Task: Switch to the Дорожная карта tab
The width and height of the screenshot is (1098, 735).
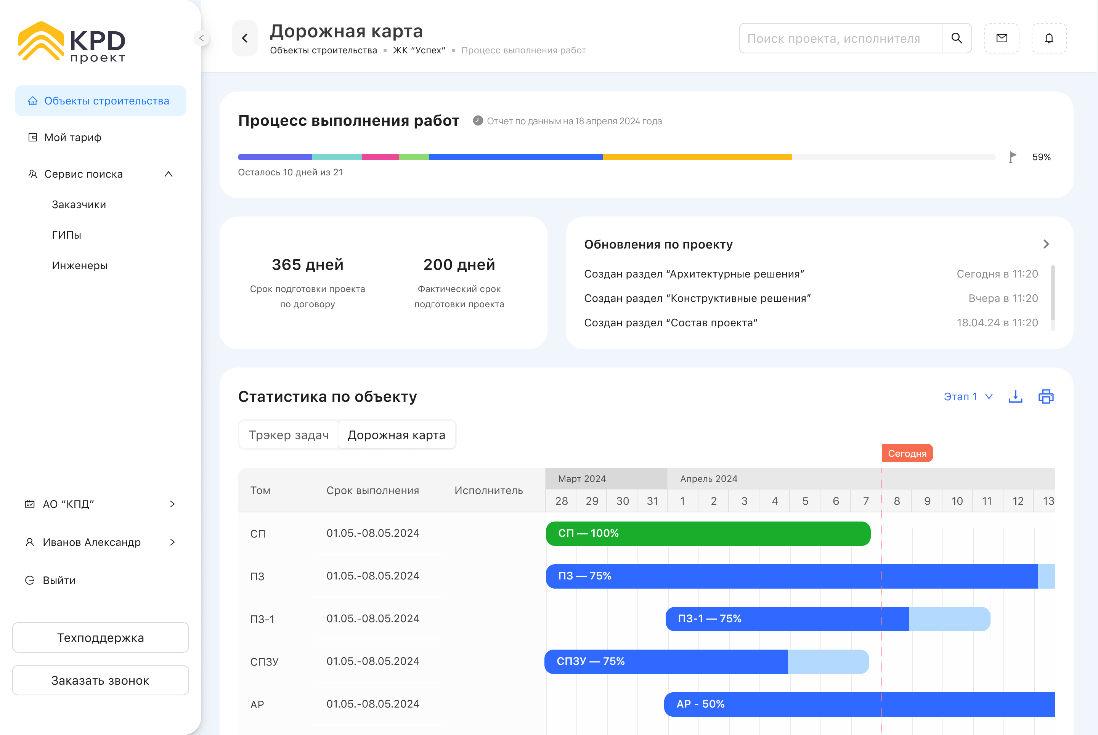Action: click(396, 435)
